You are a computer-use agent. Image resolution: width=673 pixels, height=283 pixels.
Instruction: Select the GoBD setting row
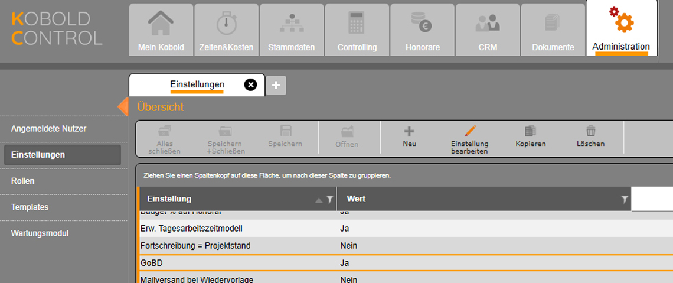click(407, 263)
